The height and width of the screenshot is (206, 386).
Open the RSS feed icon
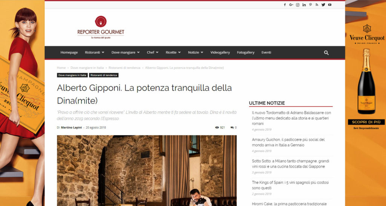(x=317, y=5)
